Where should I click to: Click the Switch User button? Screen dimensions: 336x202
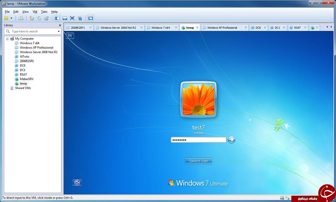tap(199, 161)
